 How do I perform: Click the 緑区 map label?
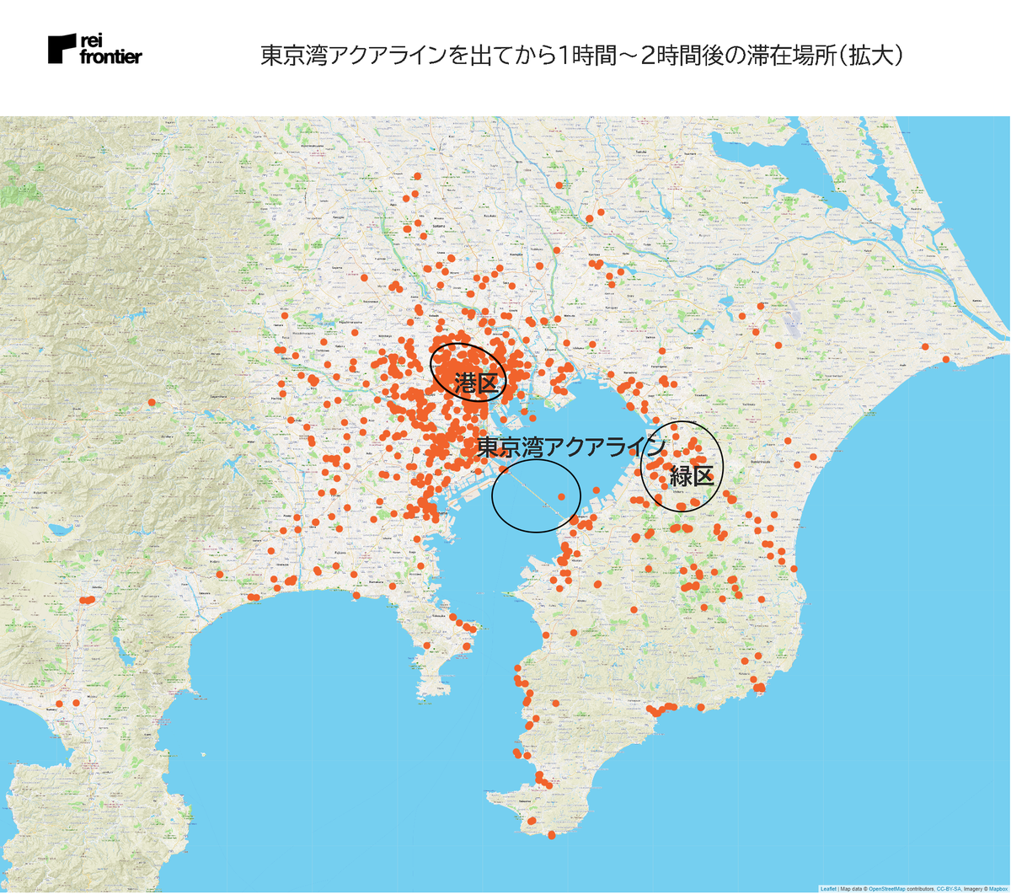click(x=692, y=476)
